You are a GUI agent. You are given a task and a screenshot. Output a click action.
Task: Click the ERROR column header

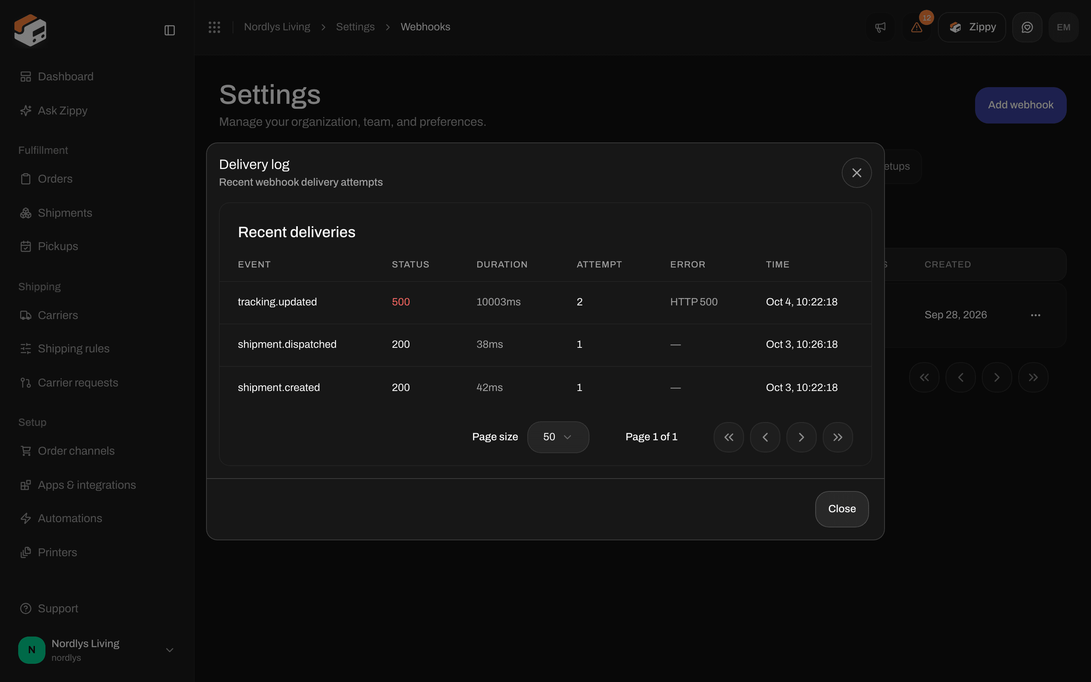(x=688, y=264)
